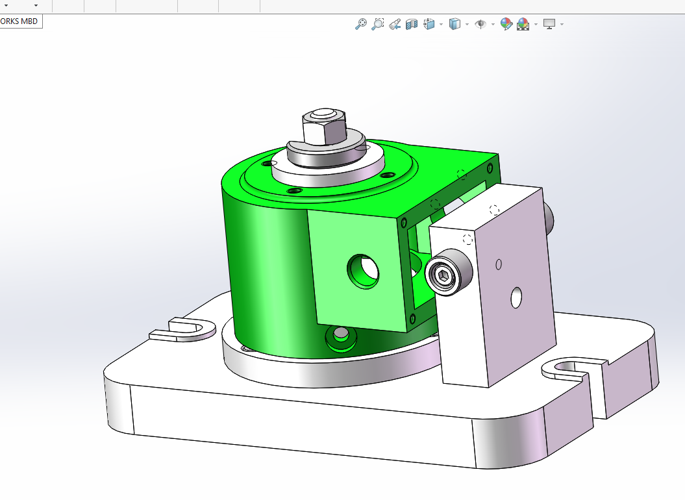The image size is (685, 500).
Task: Select the hex nut on top
Action: point(324,128)
